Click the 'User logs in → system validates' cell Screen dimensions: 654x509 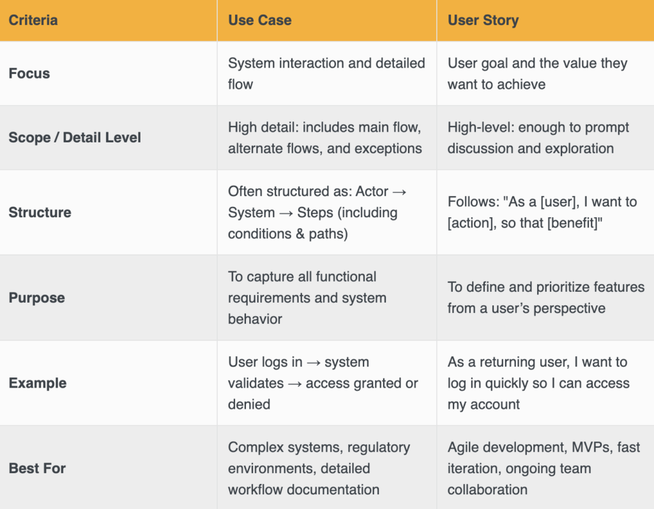point(323,383)
